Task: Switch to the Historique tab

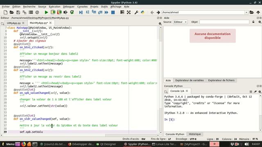Action: click(x=195, y=134)
